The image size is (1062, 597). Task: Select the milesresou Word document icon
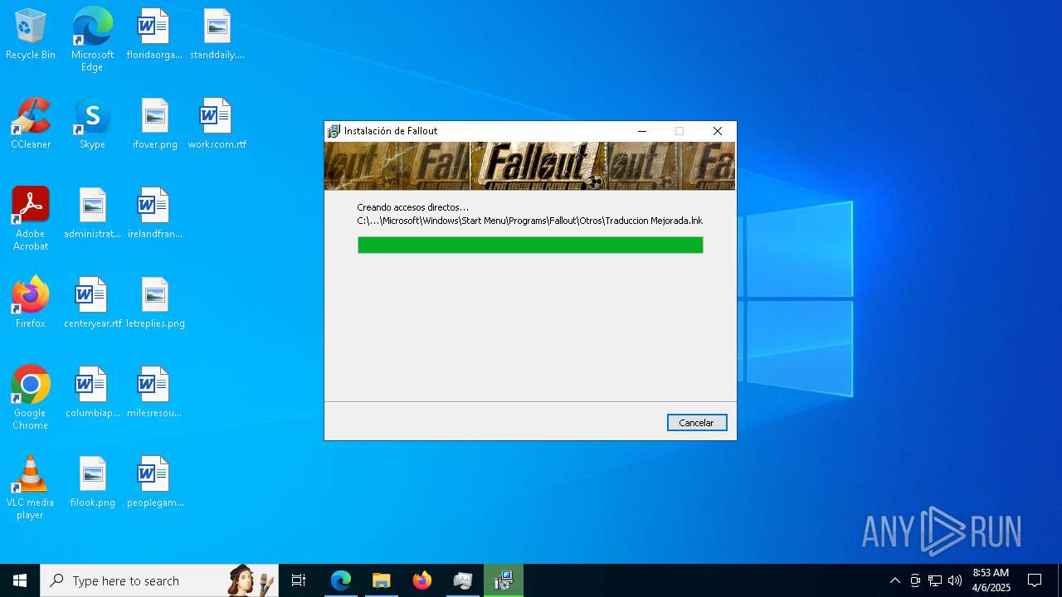154,393
